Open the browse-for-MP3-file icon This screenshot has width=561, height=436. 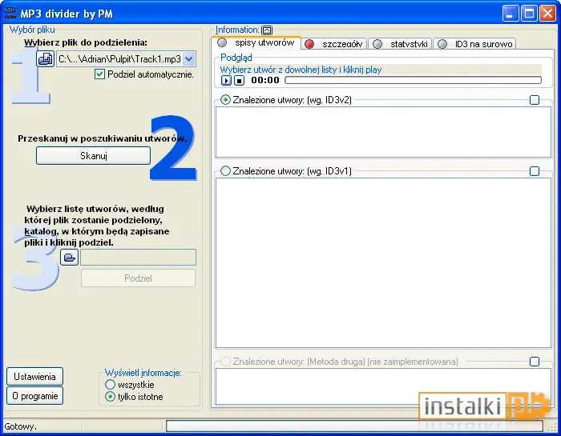tap(45, 58)
